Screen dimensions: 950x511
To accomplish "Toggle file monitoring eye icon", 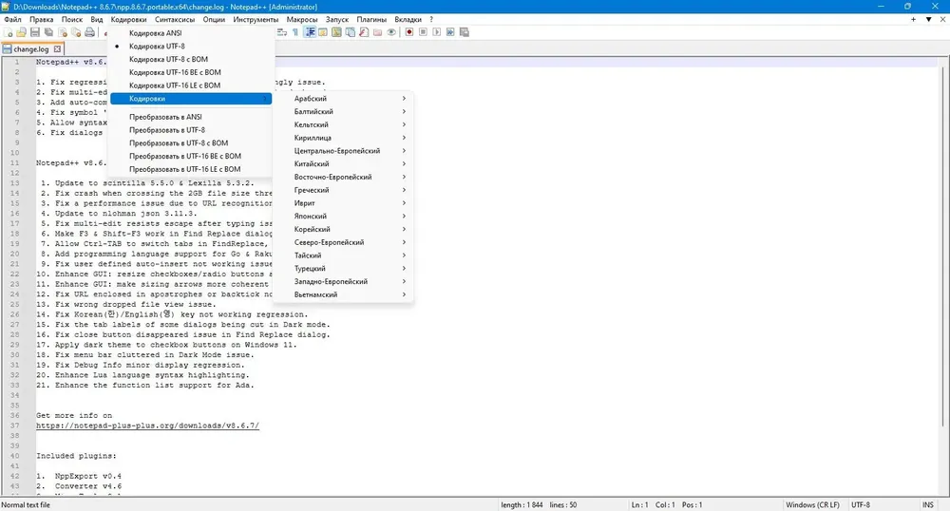I will pyautogui.click(x=391, y=32).
